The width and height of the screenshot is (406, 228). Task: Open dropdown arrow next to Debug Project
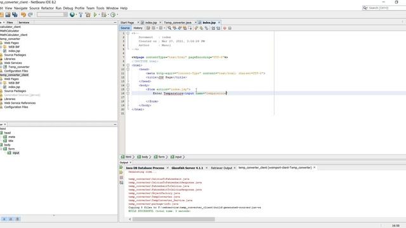(x=108, y=15)
